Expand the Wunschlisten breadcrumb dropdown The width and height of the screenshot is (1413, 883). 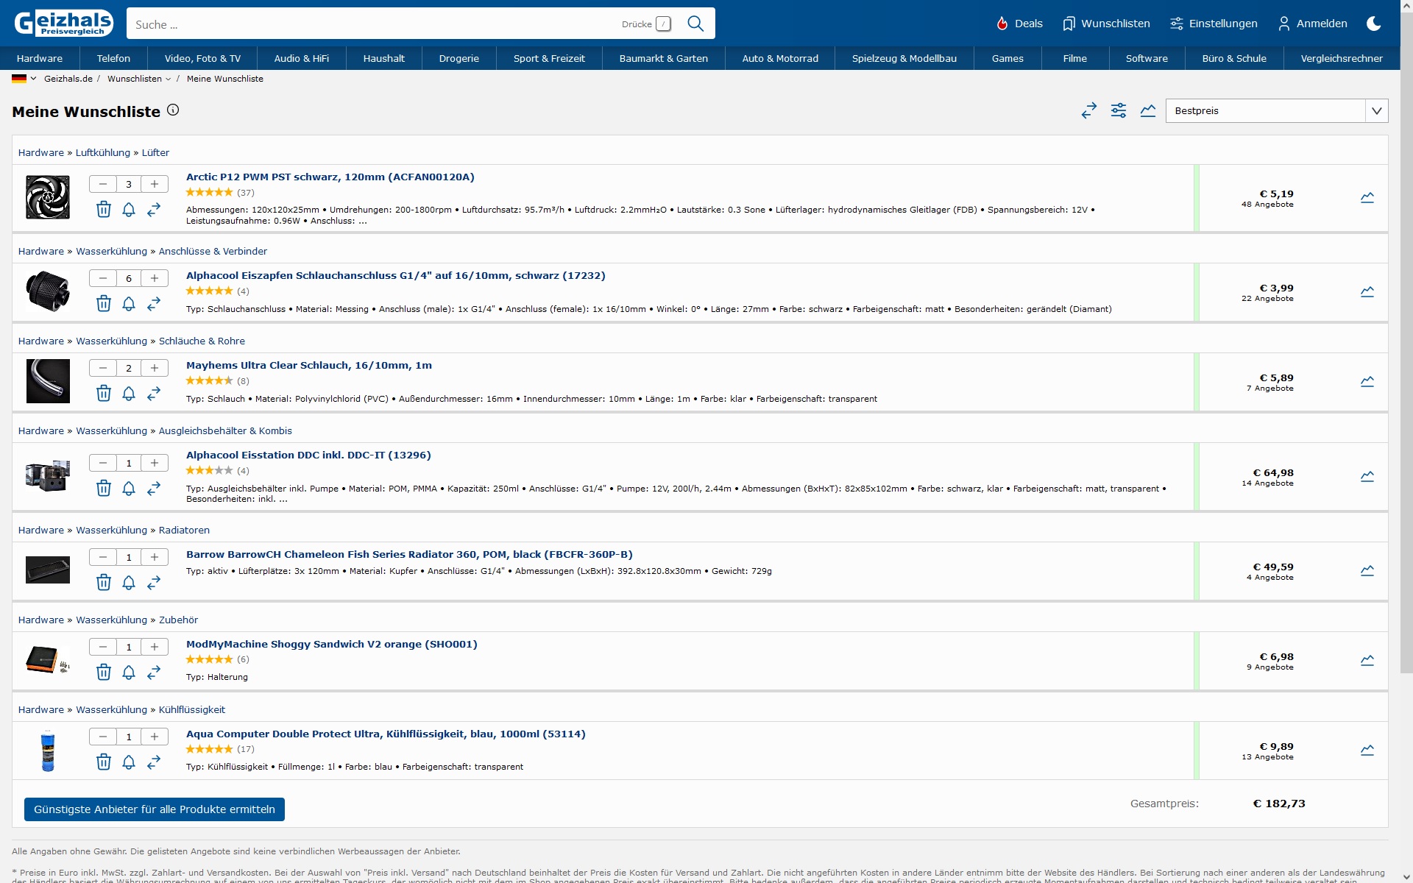pos(168,79)
